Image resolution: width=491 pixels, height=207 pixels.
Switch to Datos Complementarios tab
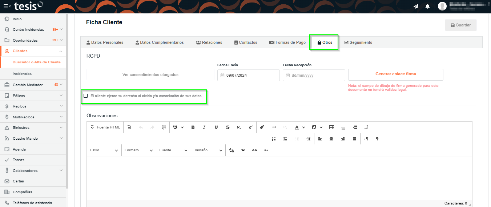point(160,42)
